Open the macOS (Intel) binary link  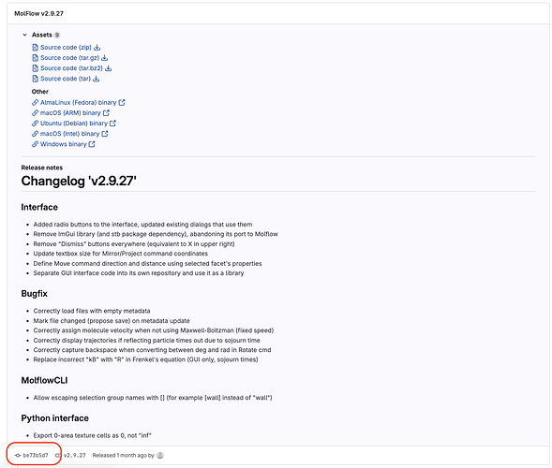pyautogui.click(x=69, y=134)
